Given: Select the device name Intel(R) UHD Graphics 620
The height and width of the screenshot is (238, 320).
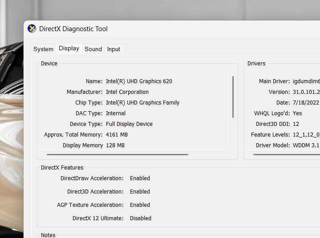Looking at the screenshot, I should pyautogui.click(x=139, y=81).
